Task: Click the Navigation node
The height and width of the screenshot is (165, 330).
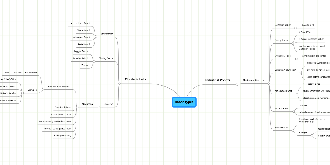Action: point(87,104)
